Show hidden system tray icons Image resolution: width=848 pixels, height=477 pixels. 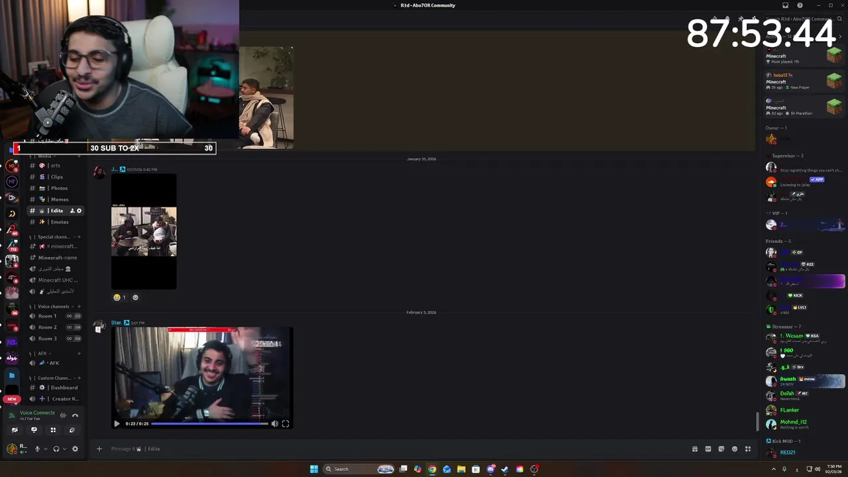(774, 469)
